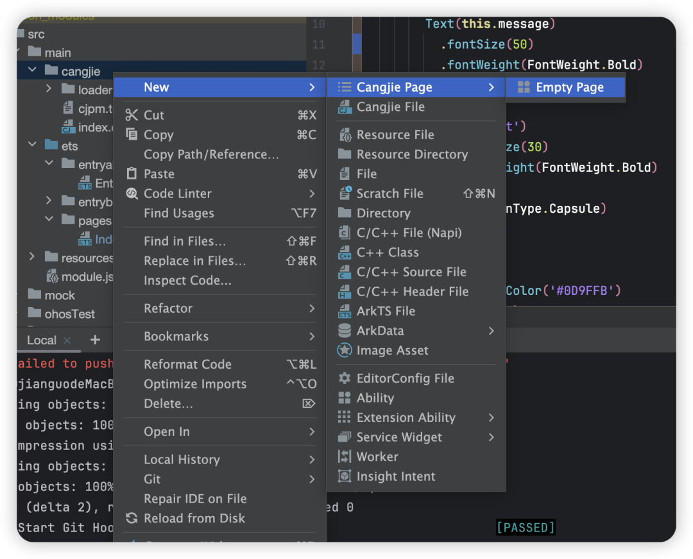
Task: Select Reformat Code menu entry
Action: (187, 364)
